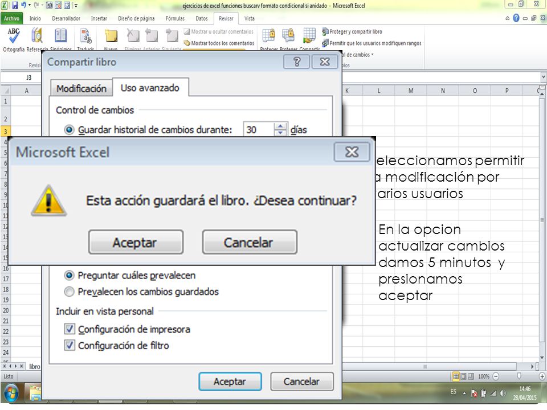Switch to the Modificación tab in dialog
547x410 pixels.
[x=81, y=89]
